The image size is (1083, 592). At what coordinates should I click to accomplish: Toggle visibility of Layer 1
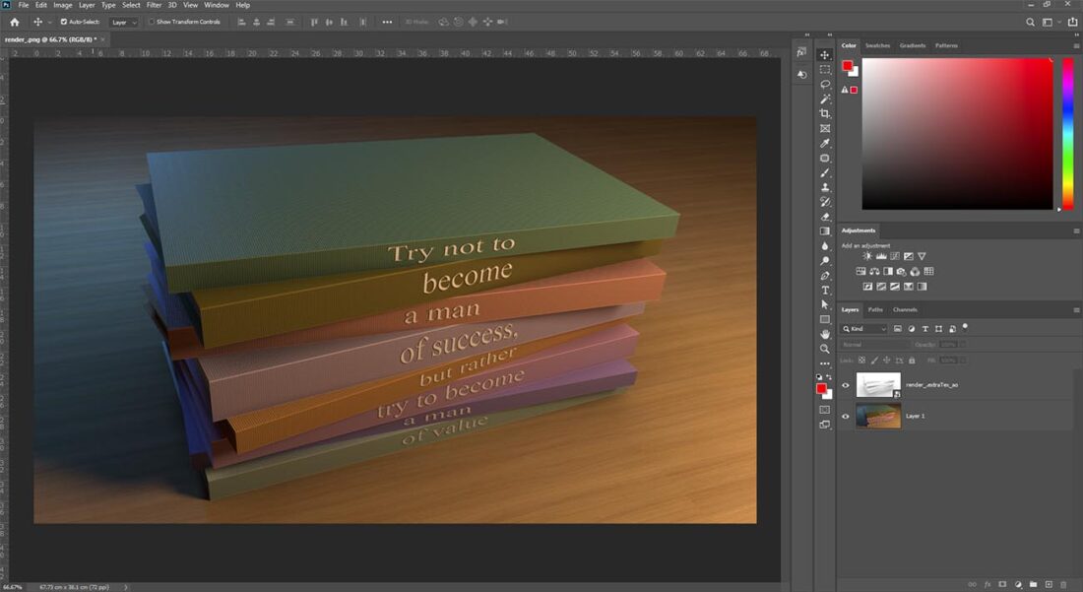(845, 416)
